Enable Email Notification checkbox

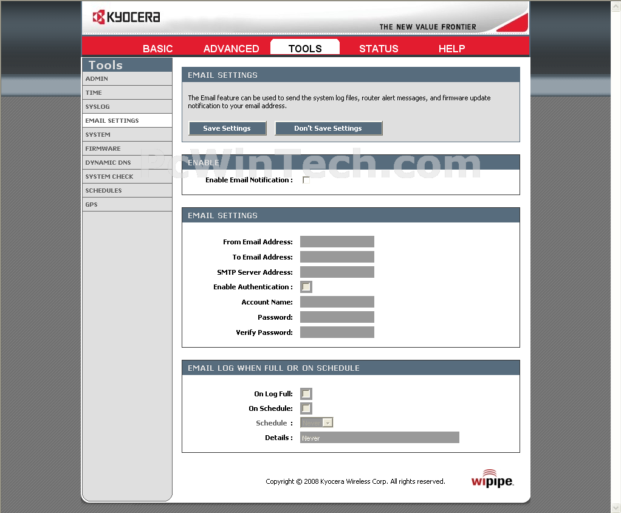(x=306, y=181)
